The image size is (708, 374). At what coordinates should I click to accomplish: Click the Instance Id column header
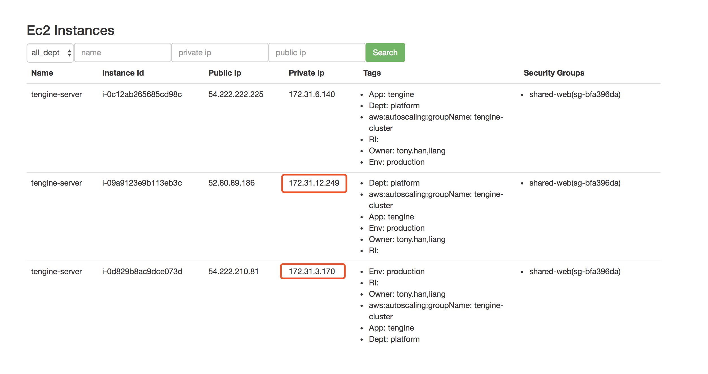[x=123, y=73]
